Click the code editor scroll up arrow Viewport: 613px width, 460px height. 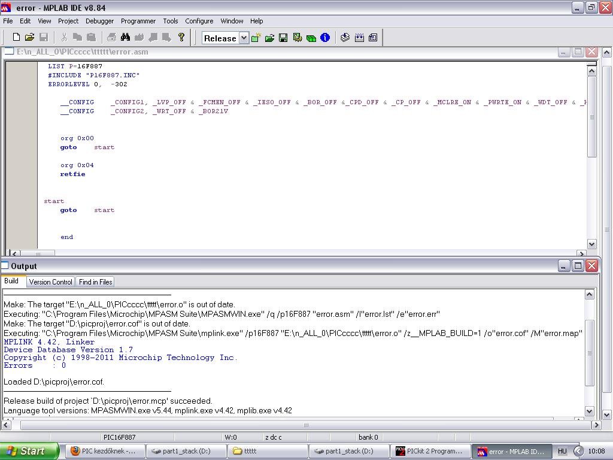point(591,71)
